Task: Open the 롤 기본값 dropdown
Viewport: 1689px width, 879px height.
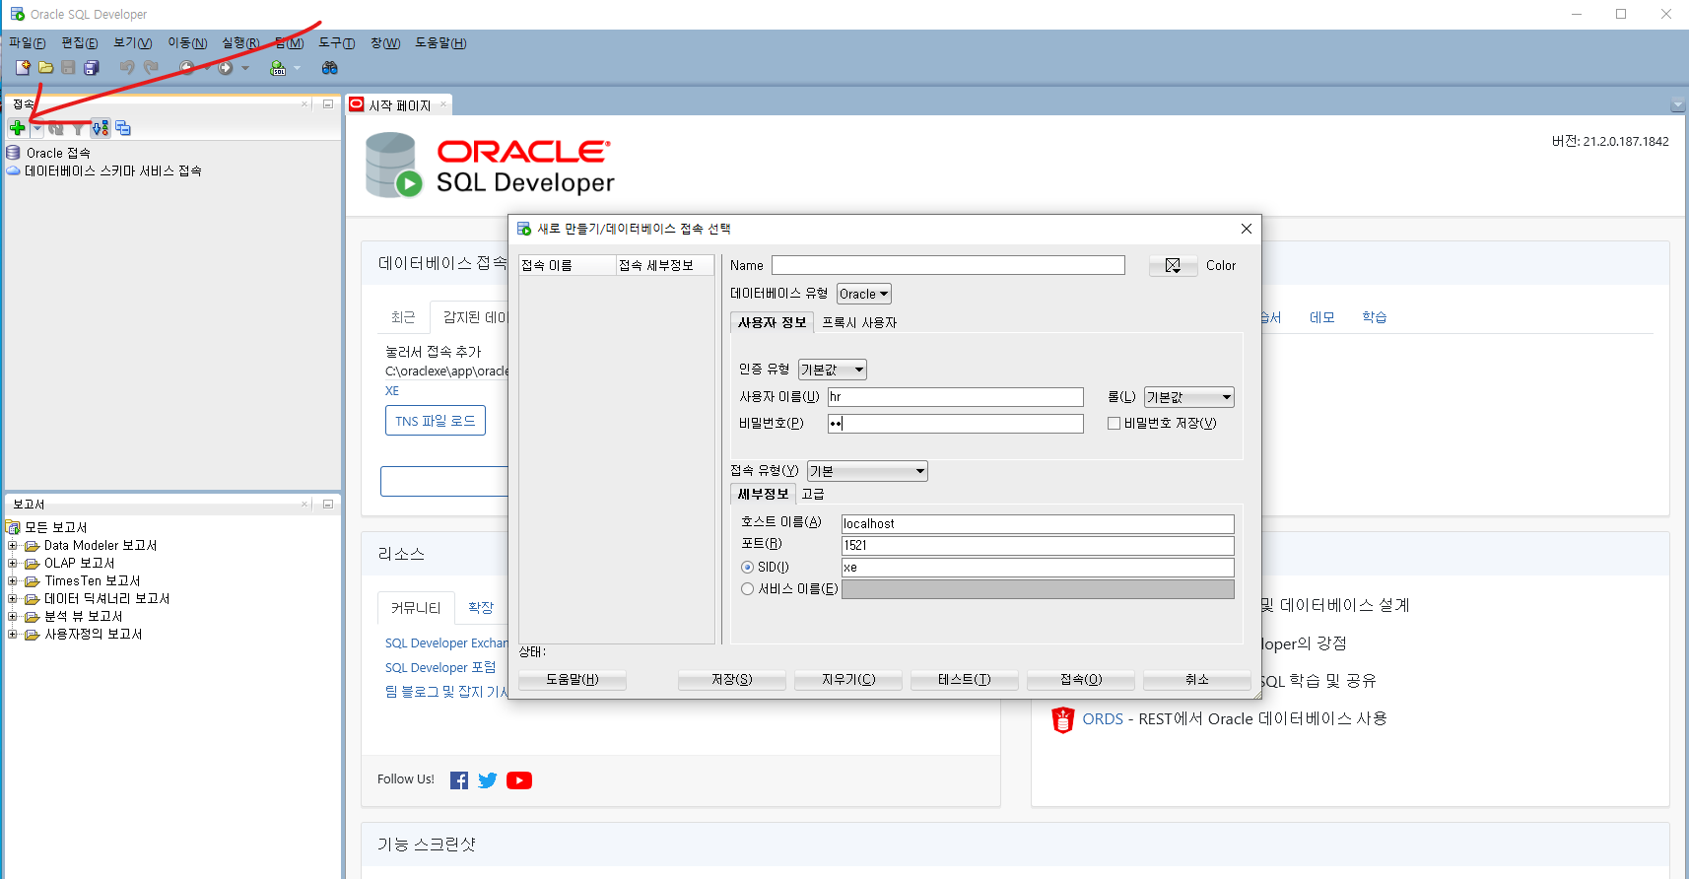Action: pyautogui.click(x=1189, y=397)
